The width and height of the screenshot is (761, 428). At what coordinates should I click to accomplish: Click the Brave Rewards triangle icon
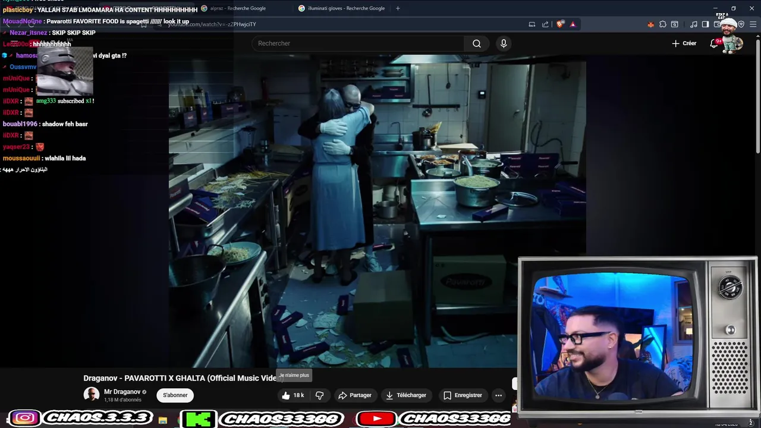point(573,24)
